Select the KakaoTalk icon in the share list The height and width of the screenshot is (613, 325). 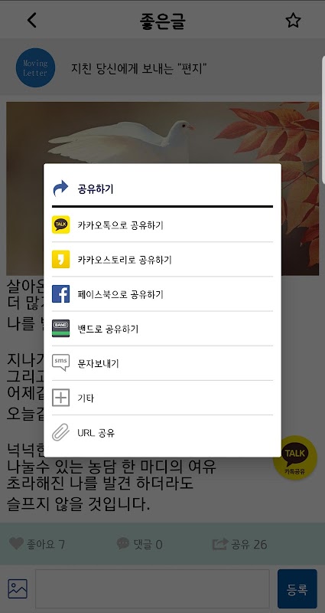click(61, 225)
